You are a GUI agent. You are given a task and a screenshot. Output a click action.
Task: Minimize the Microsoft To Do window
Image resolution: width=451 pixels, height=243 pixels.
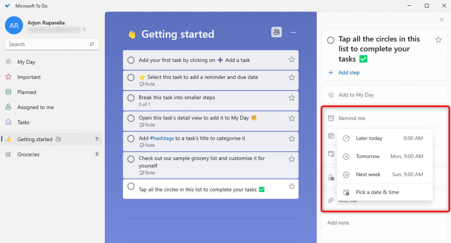409,6
